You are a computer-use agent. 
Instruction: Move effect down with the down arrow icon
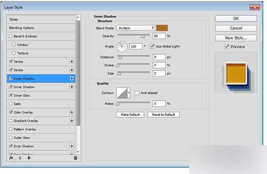(x=29, y=158)
